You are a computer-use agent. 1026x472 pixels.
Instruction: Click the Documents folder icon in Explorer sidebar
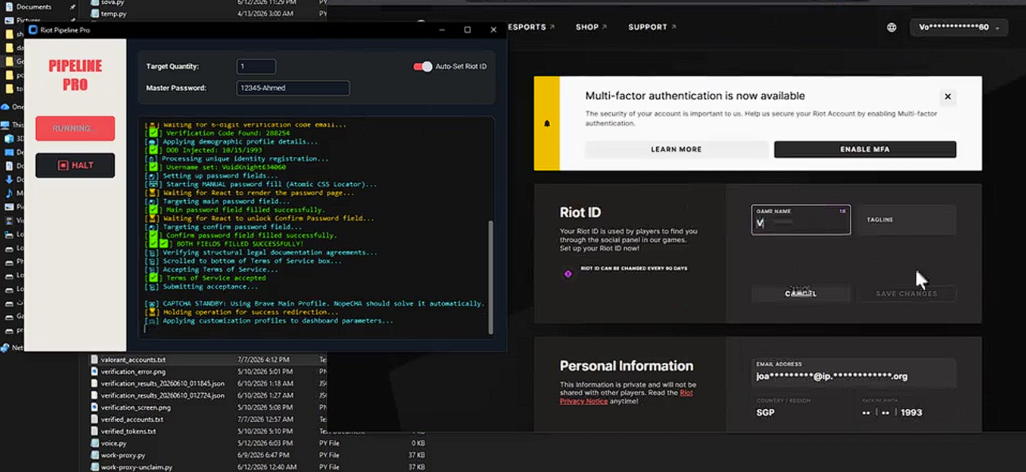pyautogui.click(x=9, y=7)
